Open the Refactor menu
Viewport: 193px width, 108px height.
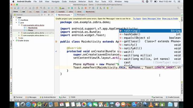(82, 1)
